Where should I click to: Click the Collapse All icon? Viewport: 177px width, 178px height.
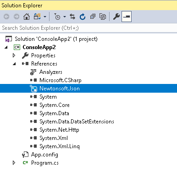click(x=93, y=17)
